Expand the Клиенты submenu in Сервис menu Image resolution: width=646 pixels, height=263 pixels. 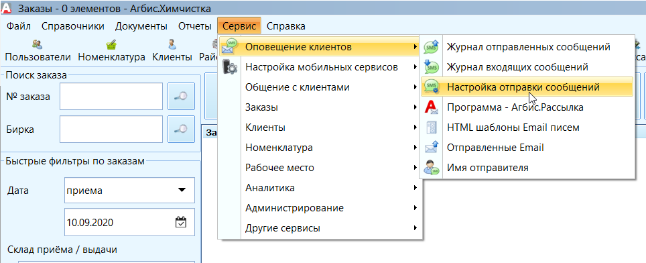click(x=320, y=127)
